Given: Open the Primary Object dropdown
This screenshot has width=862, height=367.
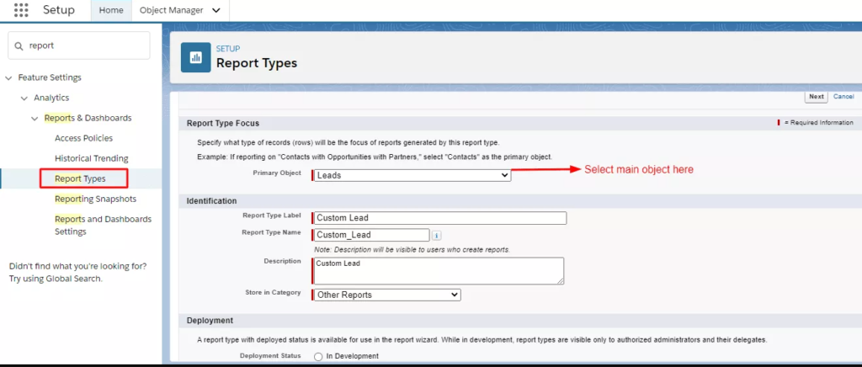Looking at the screenshot, I should coord(412,175).
